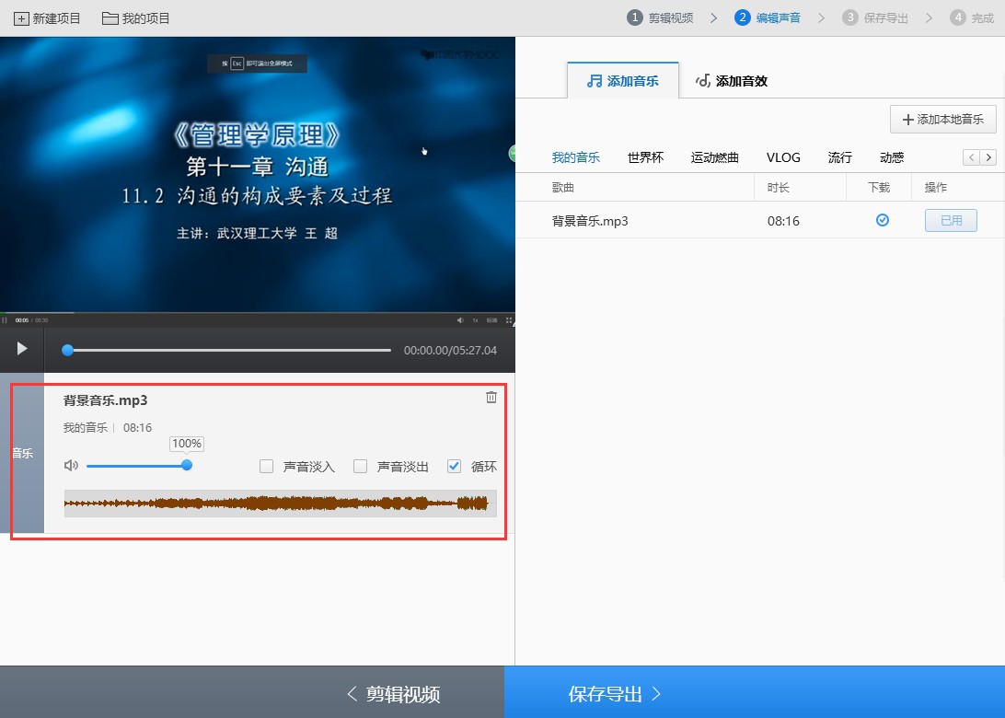Click the 时长 column header
Image resolution: width=1005 pixels, height=718 pixels.
[778, 187]
